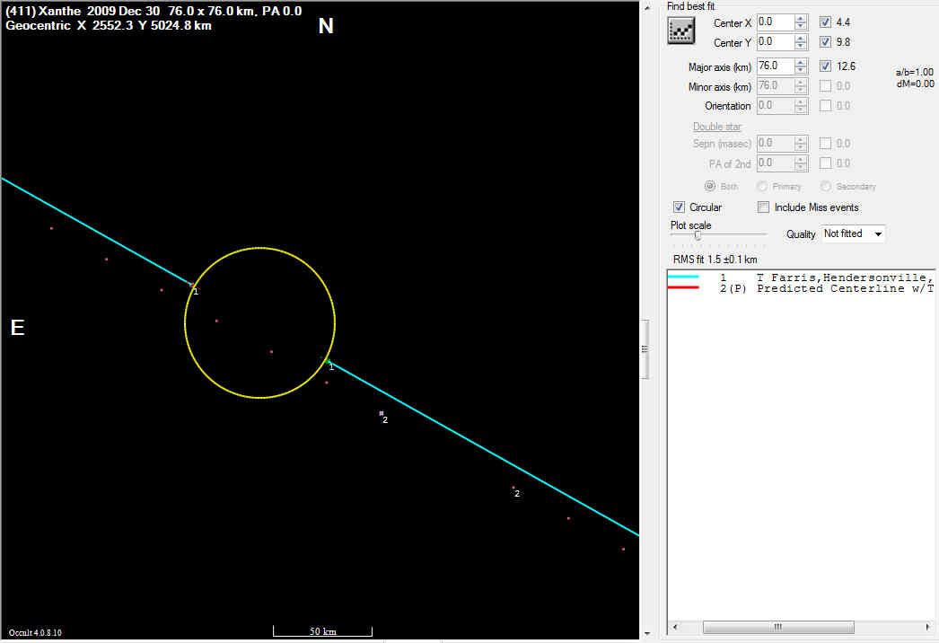This screenshot has width=939, height=643.
Task: Click the 50 km scale bar
Action: click(x=323, y=631)
